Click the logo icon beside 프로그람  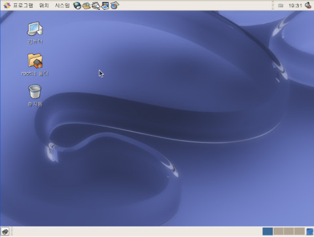coord(7,5)
